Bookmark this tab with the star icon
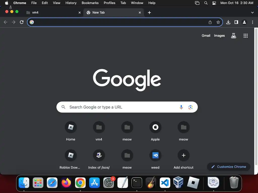Image resolution: width=258 pixels, height=193 pixels. pyautogui.click(x=218, y=22)
